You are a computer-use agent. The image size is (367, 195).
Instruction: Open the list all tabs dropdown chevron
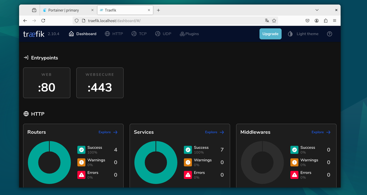pyautogui.click(x=317, y=10)
